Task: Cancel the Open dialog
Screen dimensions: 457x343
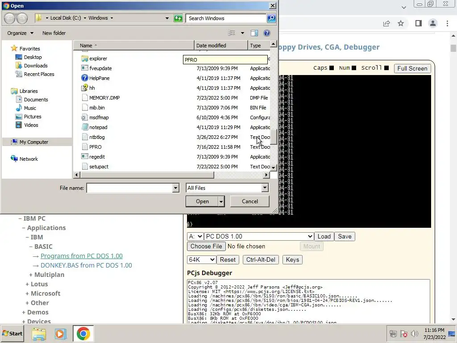Action: pyautogui.click(x=250, y=201)
